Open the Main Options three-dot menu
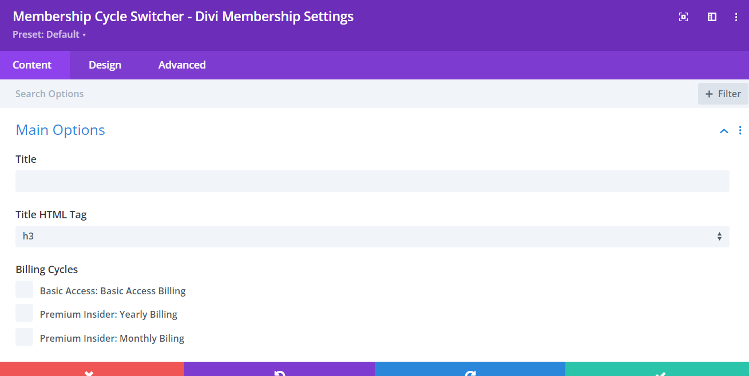749x376 pixels. click(740, 130)
